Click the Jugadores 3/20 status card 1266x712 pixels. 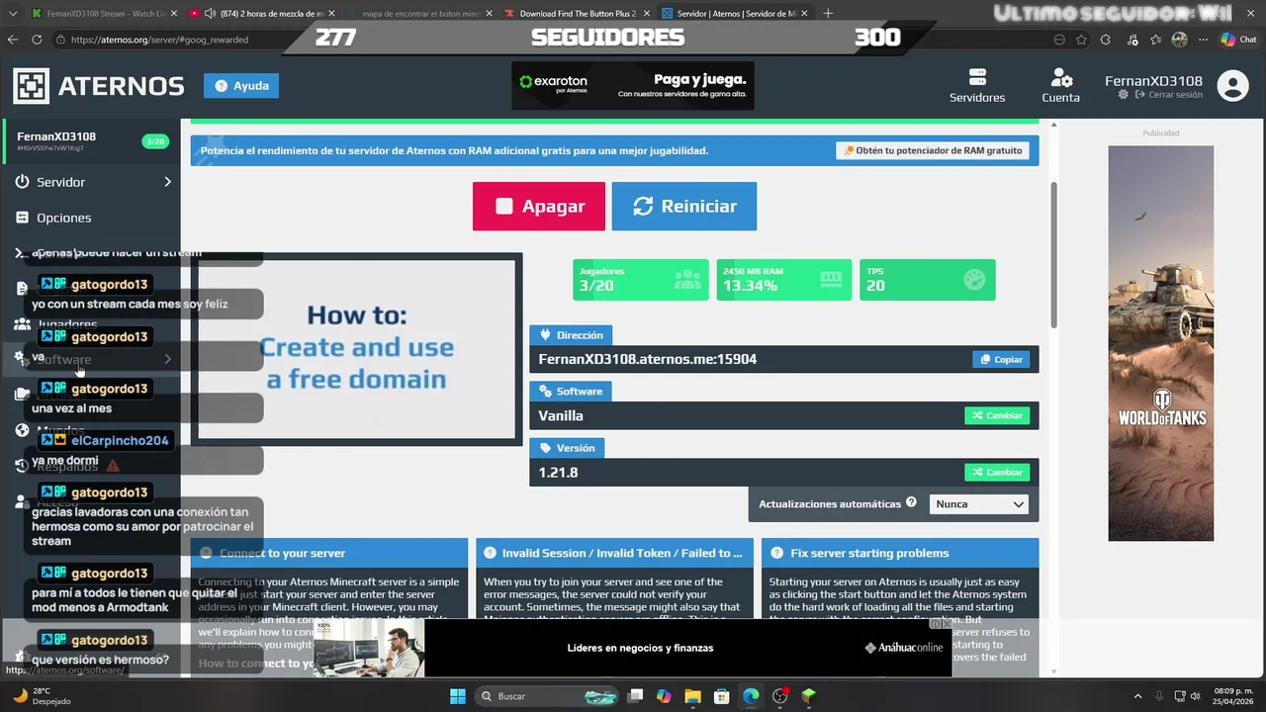point(640,280)
